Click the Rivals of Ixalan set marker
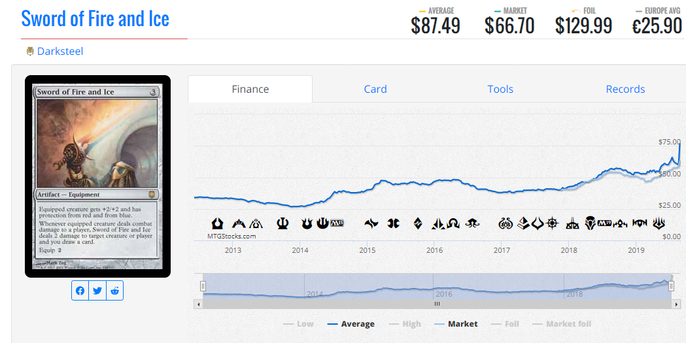Screen dimensions: 686x343 point(573,223)
